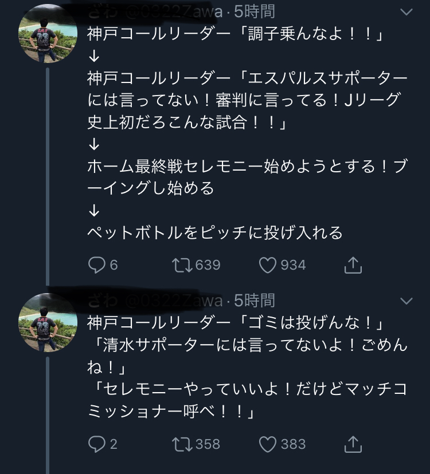The width and height of the screenshot is (430, 474).
Task: Open the share icon on the first tweet
Action: (x=353, y=264)
